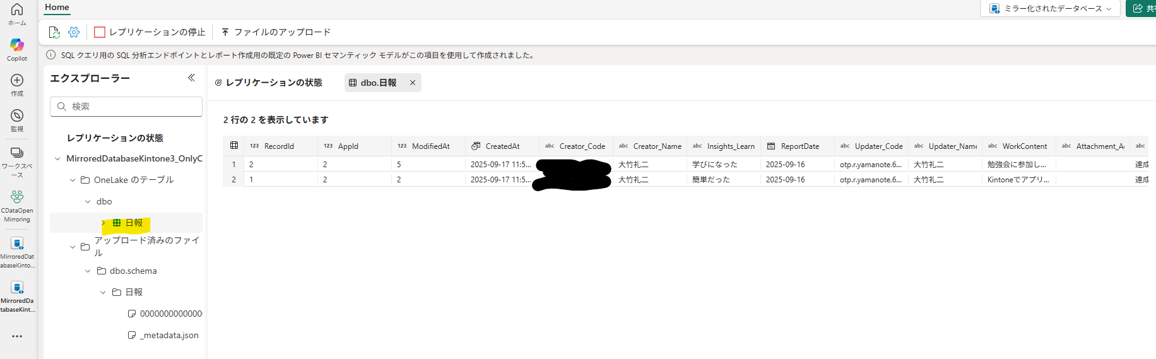Select the 日報 table under dbo
The height and width of the screenshot is (359, 1156).
133,223
